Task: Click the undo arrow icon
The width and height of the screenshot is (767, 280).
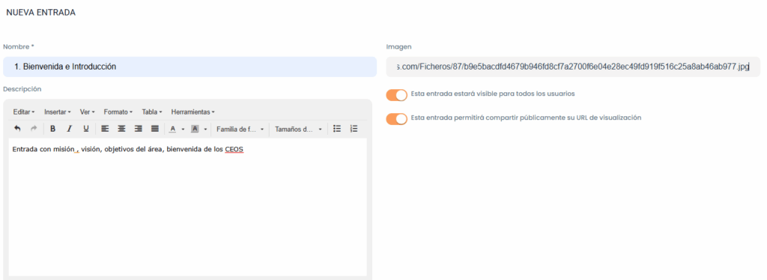Action: click(17, 129)
